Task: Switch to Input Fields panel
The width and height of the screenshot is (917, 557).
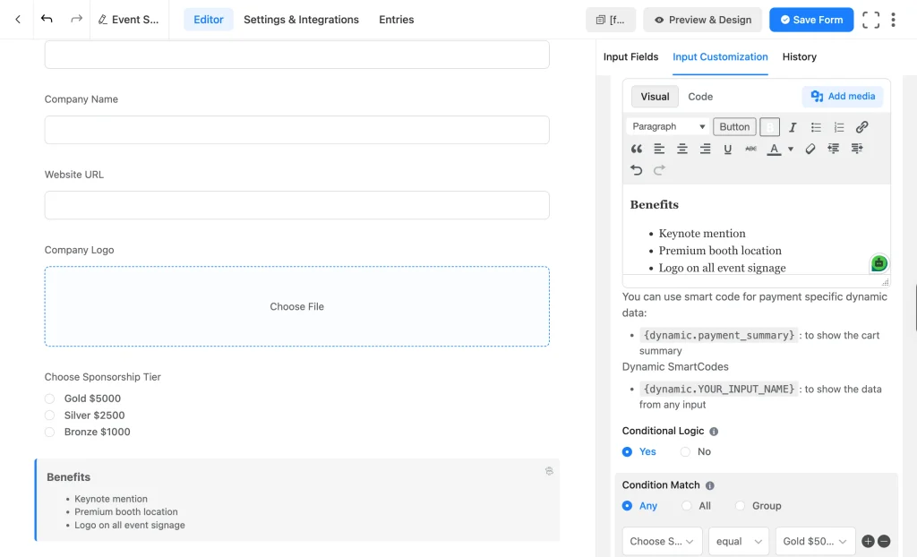Action: (630, 56)
